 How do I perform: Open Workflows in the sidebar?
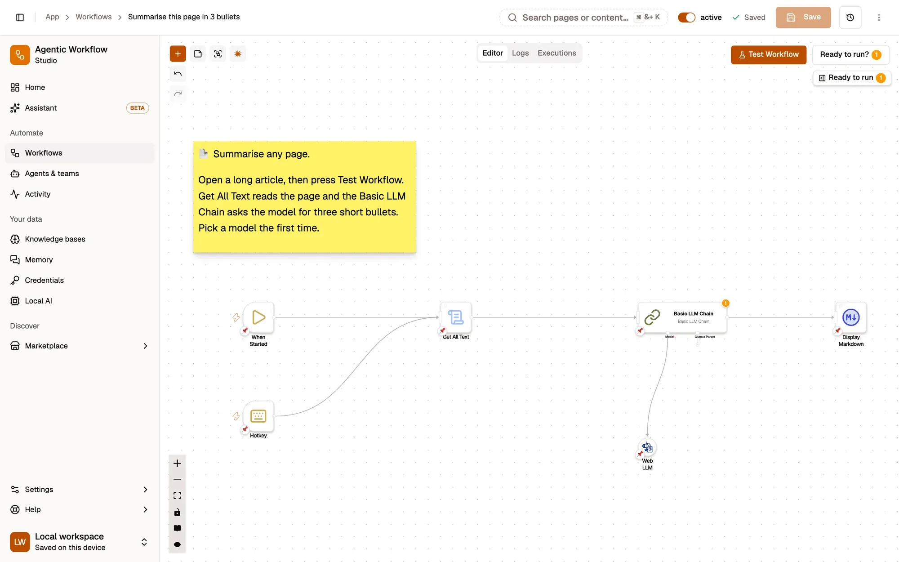point(80,153)
